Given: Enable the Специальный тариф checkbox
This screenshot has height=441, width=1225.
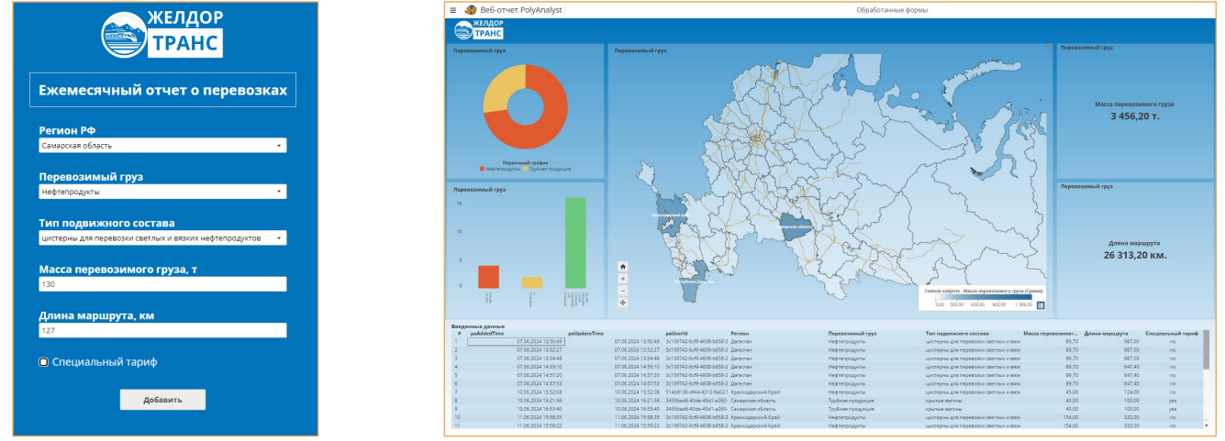Looking at the screenshot, I should point(43,362).
